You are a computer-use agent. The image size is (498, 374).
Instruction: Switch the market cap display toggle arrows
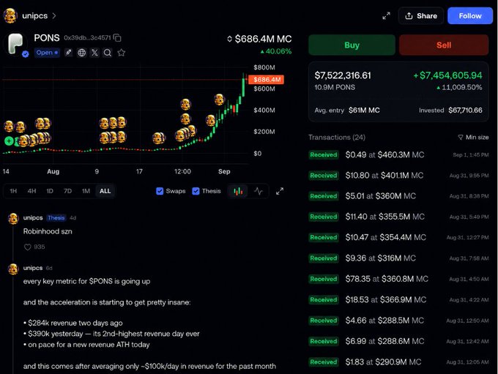(x=229, y=39)
